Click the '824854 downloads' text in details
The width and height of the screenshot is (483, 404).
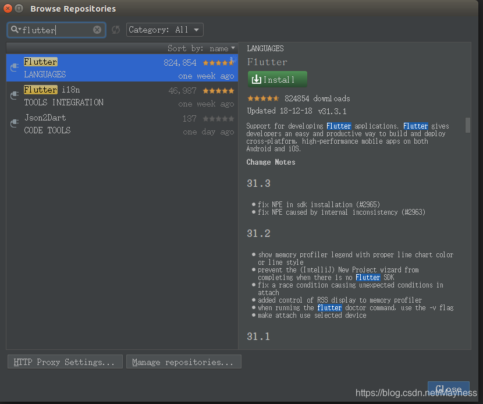317,98
